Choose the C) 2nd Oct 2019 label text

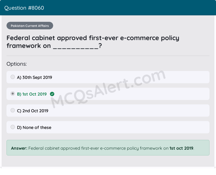tap(33, 111)
